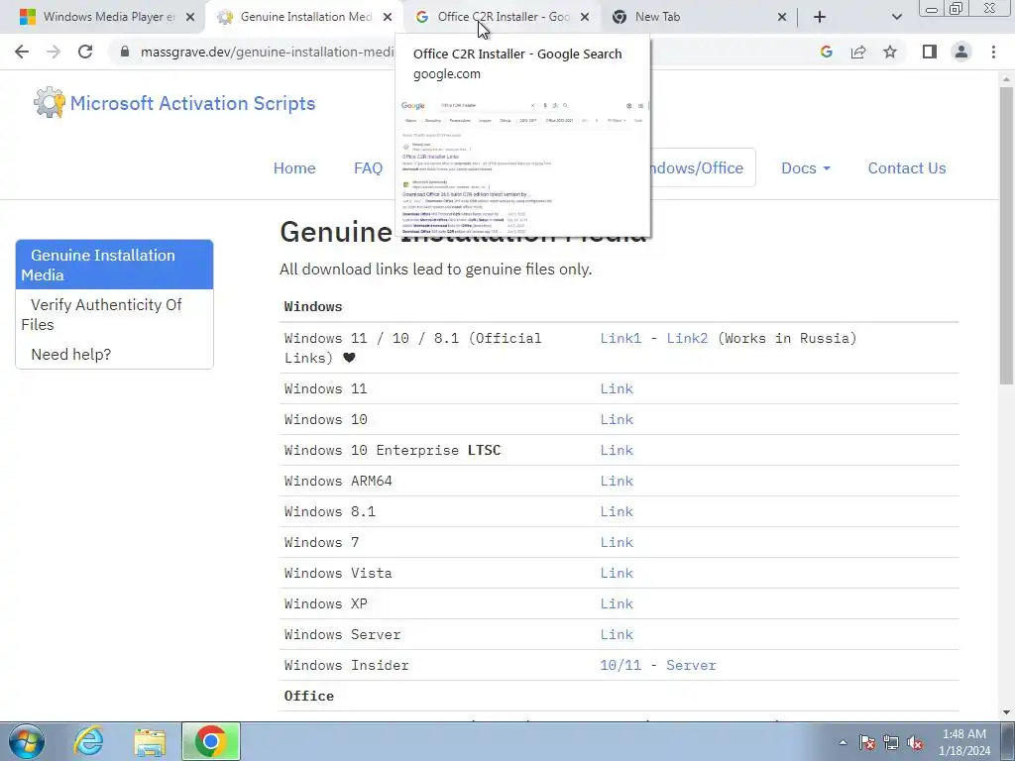Screen dimensions: 1015x761
Task: Close the New Tab tab
Action: point(782,17)
